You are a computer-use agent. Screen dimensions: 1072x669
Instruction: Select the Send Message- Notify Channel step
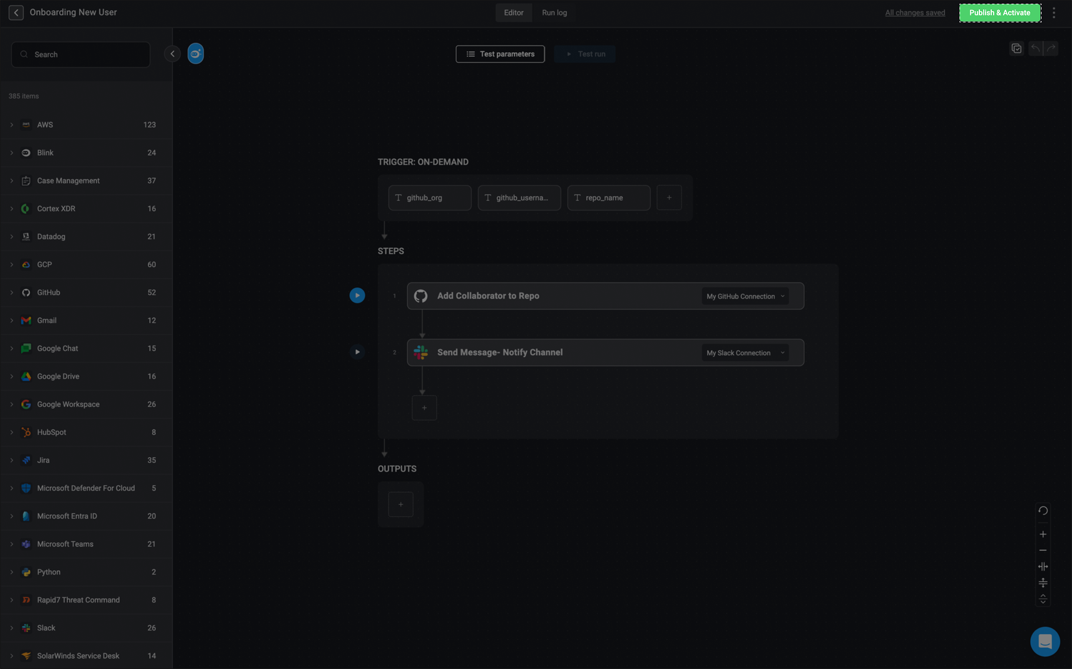click(605, 353)
